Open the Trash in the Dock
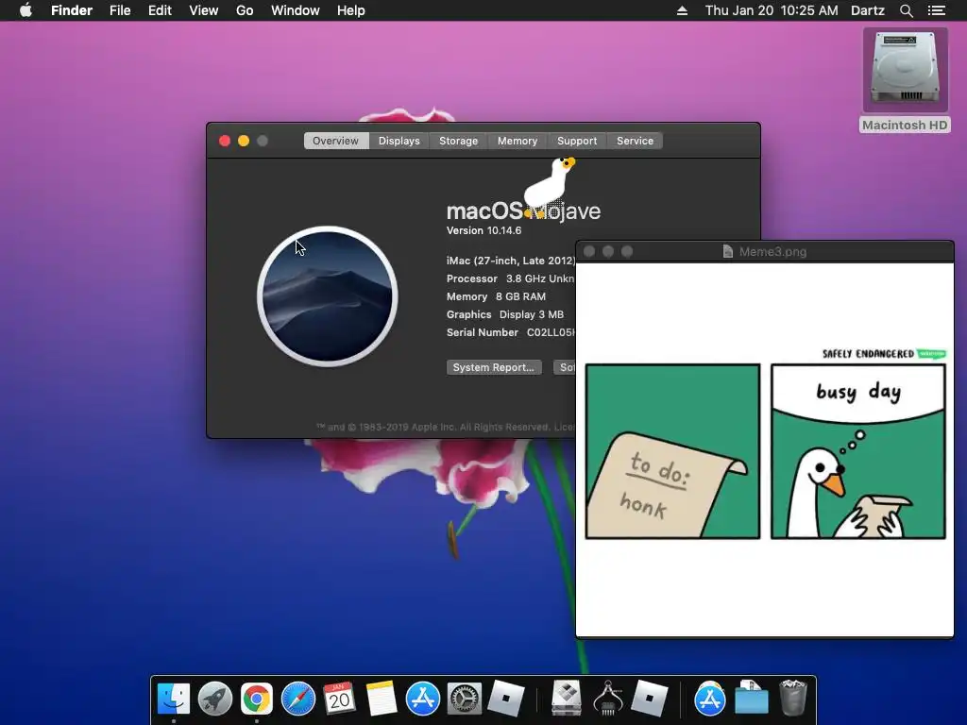This screenshot has height=725, width=967. pyautogui.click(x=792, y=699)
